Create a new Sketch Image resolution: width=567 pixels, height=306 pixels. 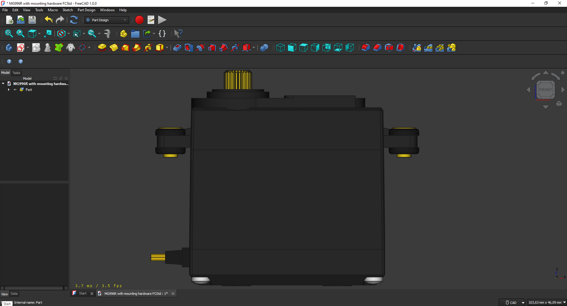[20, 48]
